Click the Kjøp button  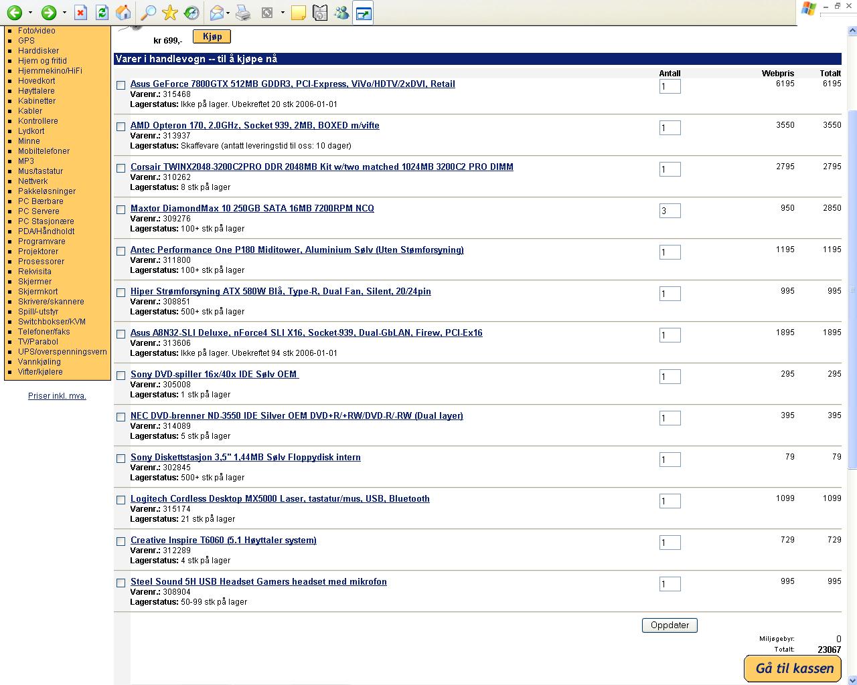[212, 37]
